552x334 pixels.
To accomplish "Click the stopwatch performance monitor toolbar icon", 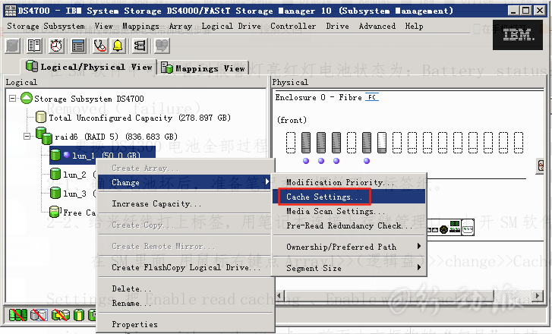I will coord(56,46).
